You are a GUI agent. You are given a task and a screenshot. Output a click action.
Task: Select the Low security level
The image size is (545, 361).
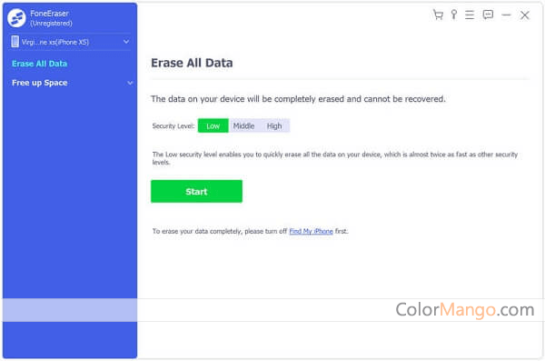coord(213,125)
